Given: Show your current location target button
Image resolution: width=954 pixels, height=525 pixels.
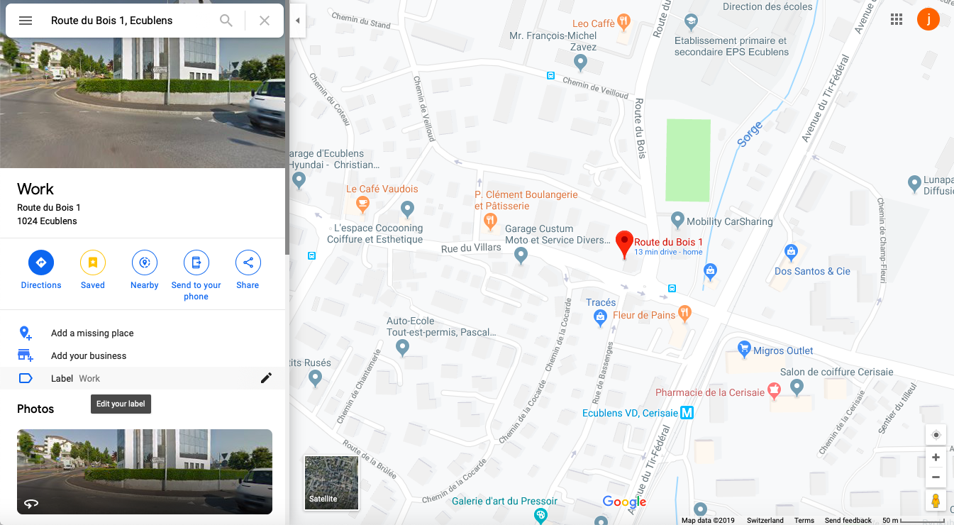Looking at the screenshot, I should click(x=936, y=435).
